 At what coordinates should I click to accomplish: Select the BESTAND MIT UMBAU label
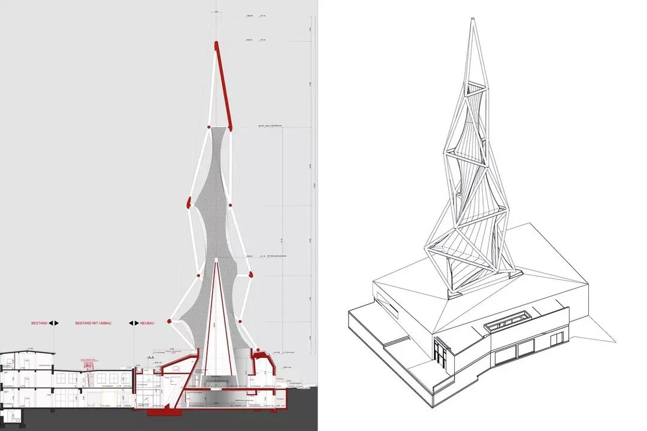click(x=93, y=323)
